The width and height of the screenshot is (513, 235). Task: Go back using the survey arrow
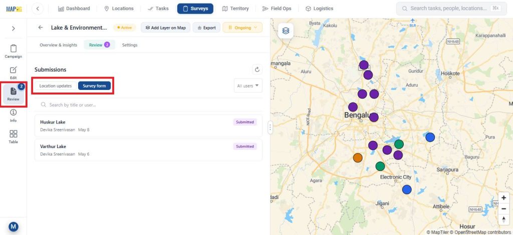[41, 27]
